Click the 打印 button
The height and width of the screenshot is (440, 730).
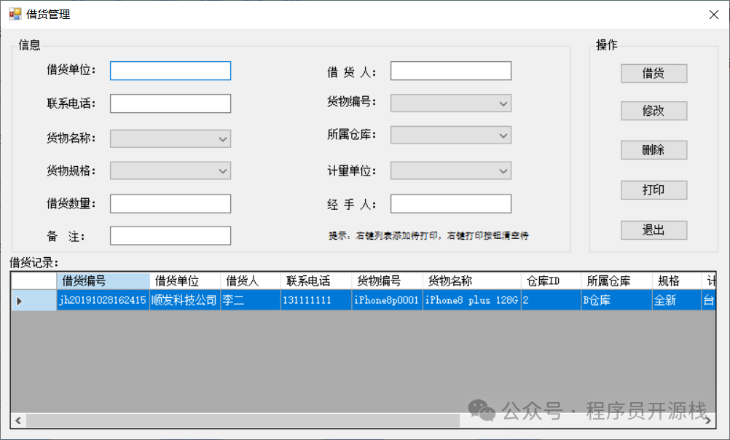point(654,189)
